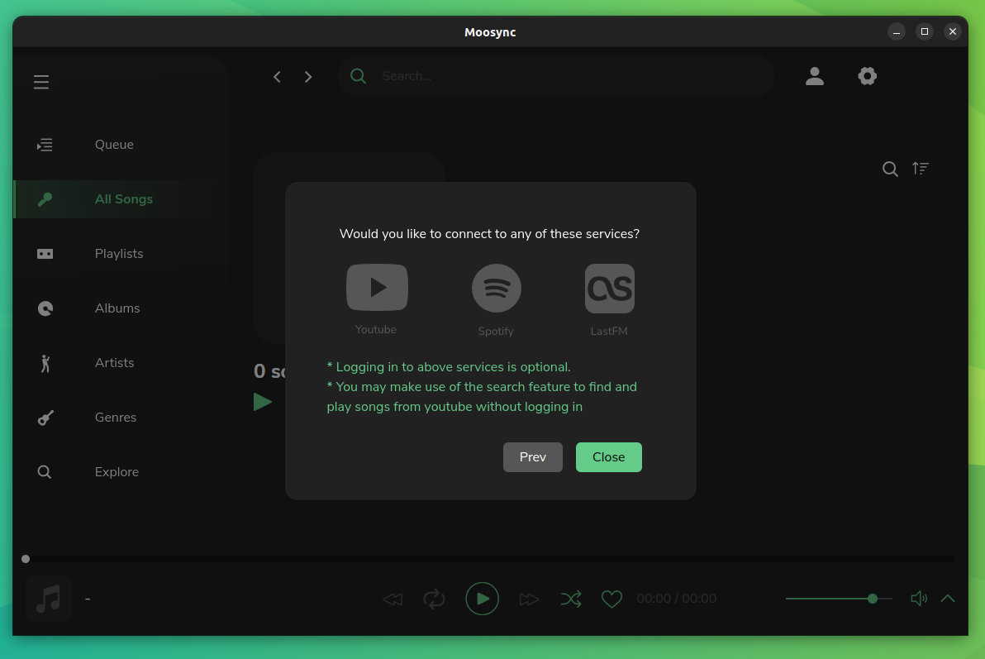Screen dimensions: 985x659
Task: Open the Queue section
Action: click(x=114, y=144)
